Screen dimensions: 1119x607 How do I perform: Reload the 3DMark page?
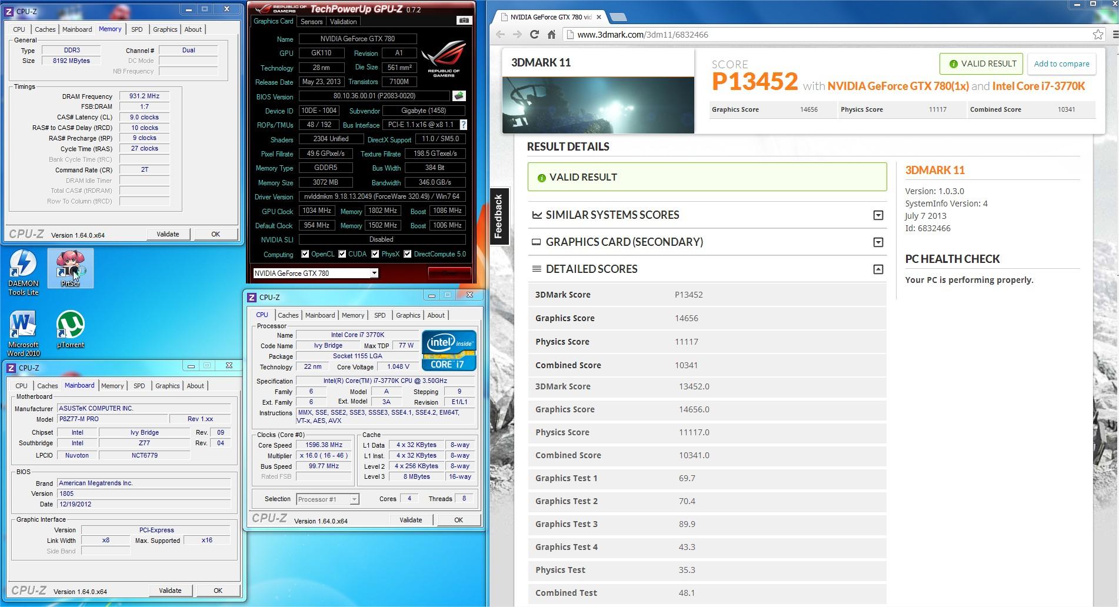coord(534,35)
